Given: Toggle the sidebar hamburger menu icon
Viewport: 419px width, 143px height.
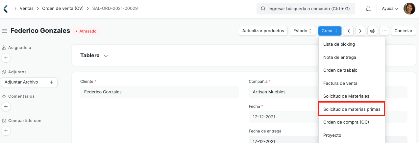Looking at the screenshot, I should click(x=5, y=31).
